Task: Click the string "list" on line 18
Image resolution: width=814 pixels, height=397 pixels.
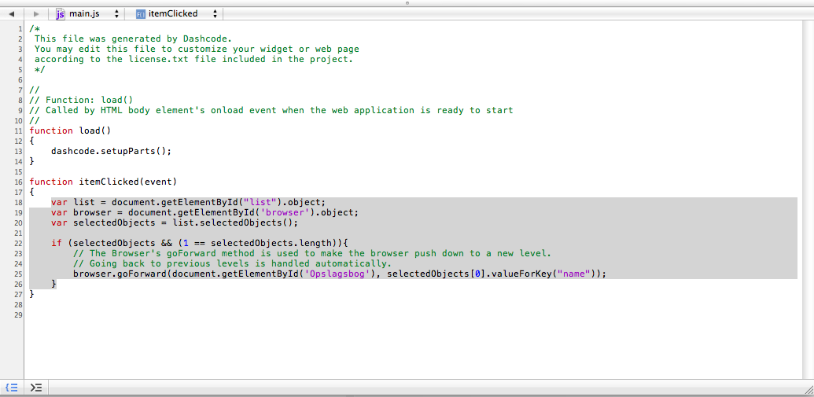Action: pyautogui.click(x=260, y=202)
